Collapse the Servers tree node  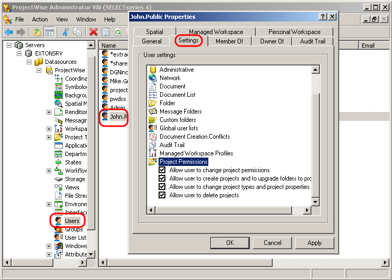click(9, 45)
